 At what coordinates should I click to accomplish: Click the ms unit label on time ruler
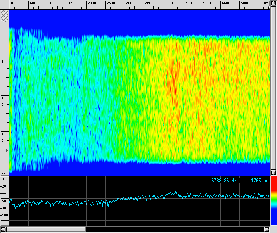click(x=3, y=174)
